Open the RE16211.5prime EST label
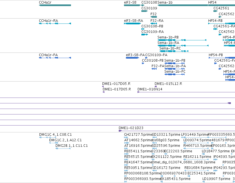The height and width of the screenshot is (183, 235). click(197, 157)
